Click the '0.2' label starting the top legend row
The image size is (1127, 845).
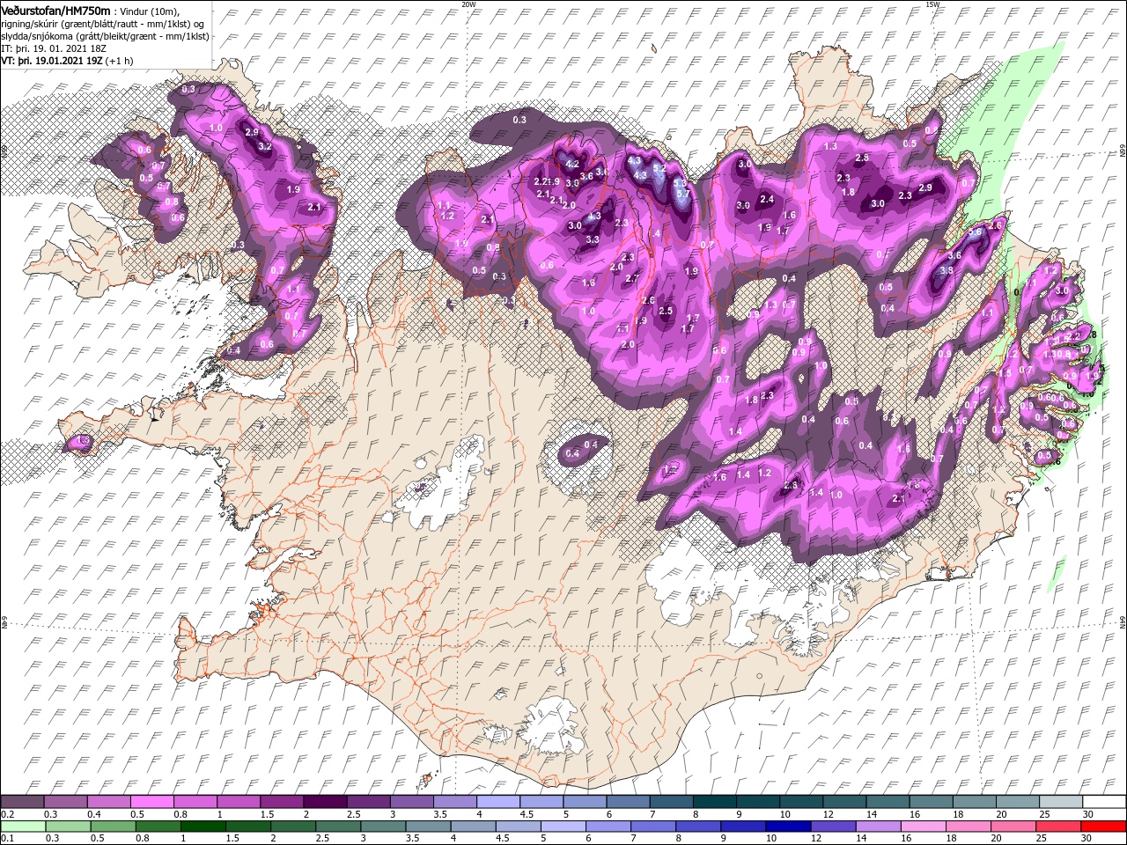click(x=8, y=814)
